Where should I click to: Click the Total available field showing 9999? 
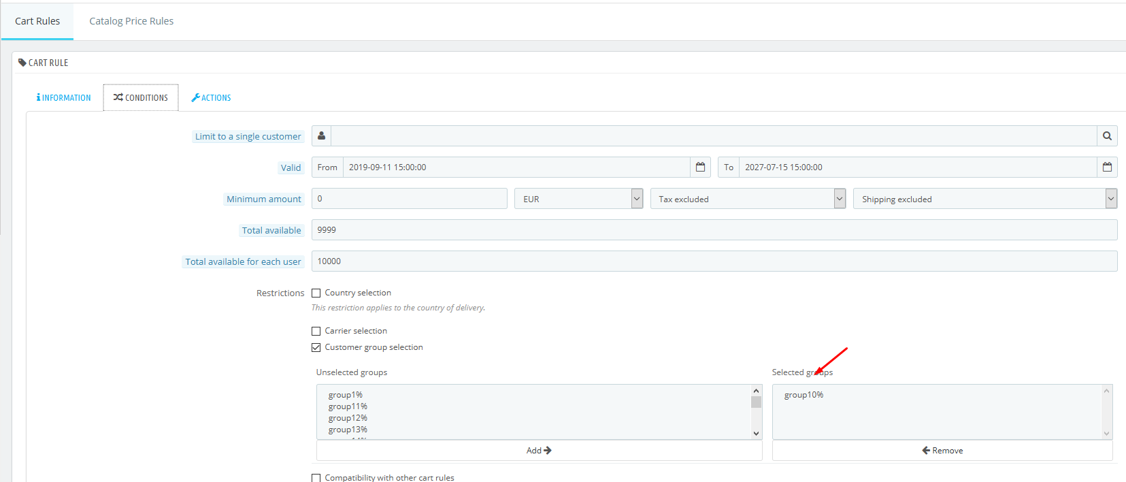coord(714,230)
